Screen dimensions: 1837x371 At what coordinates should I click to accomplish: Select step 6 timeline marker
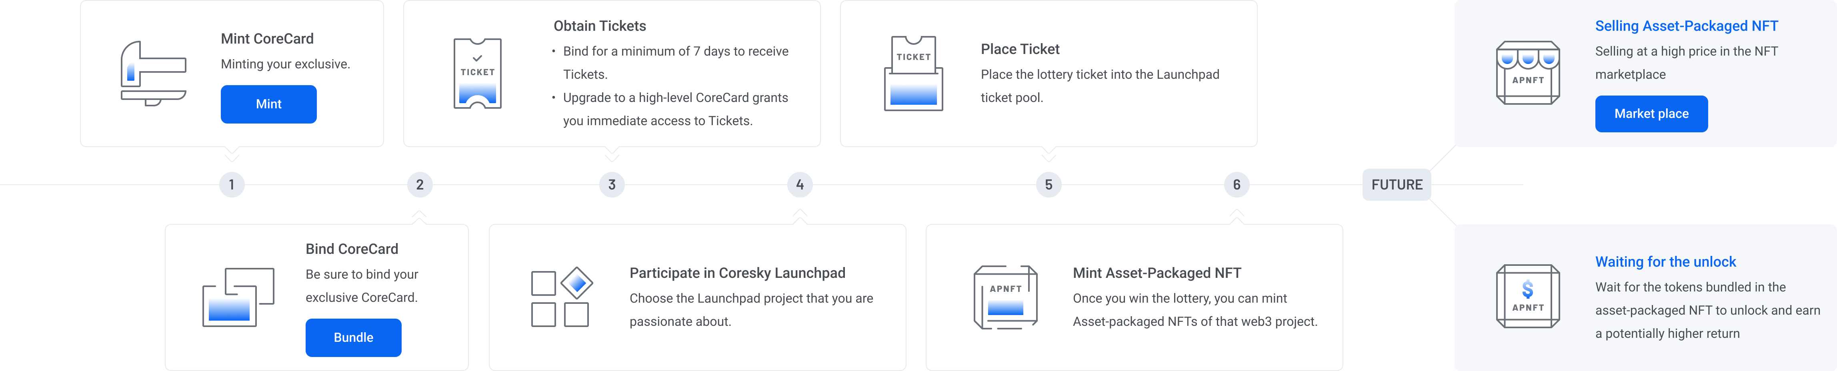[1237, 185]
